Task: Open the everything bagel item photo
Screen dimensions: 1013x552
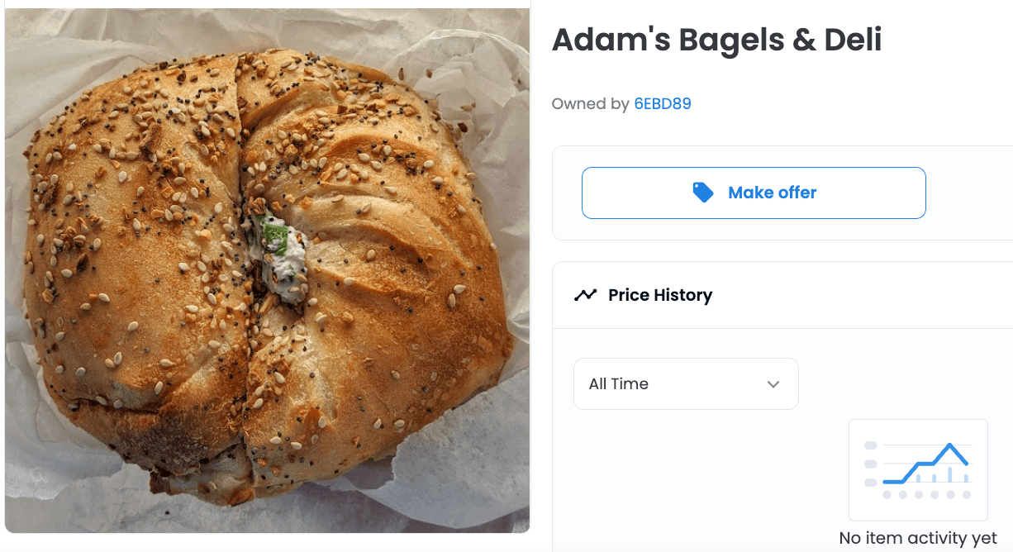Action: tap(267, 270)
